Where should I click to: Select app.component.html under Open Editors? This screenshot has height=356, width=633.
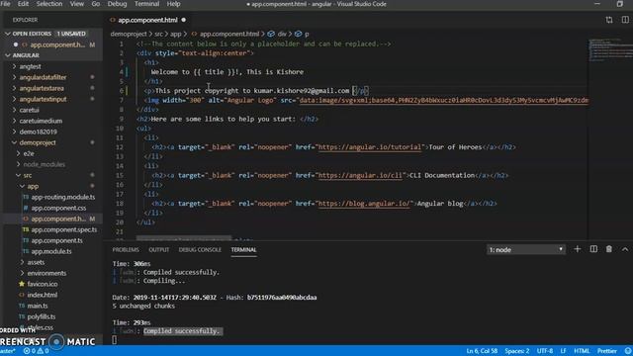57,44
